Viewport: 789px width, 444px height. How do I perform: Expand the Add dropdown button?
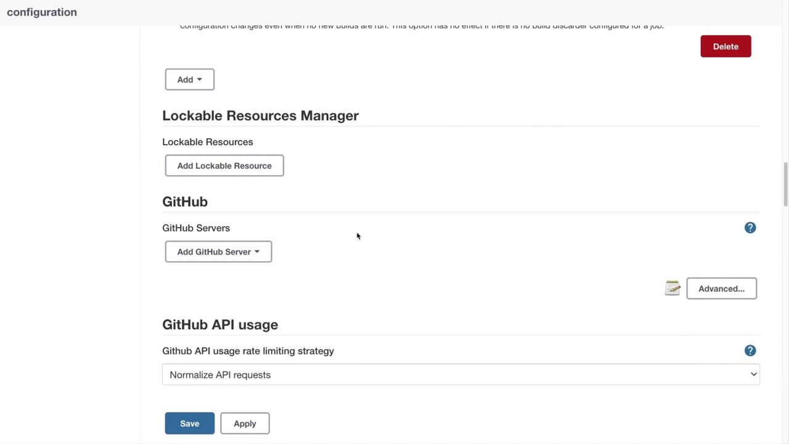coord(189,80)
